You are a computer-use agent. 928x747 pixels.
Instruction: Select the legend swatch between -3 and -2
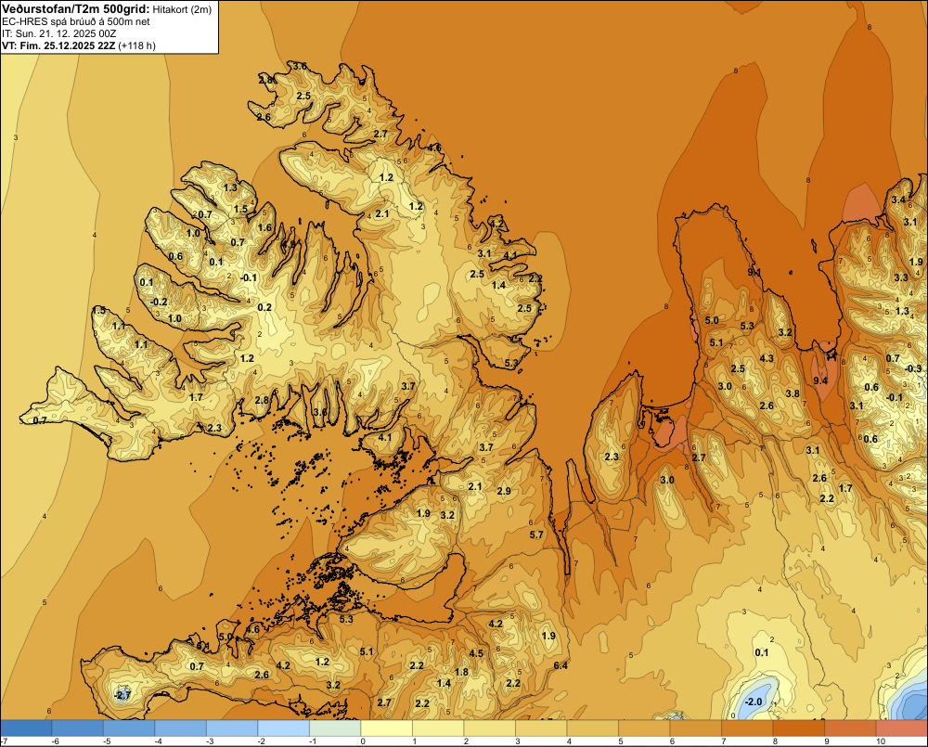point(232,728)
